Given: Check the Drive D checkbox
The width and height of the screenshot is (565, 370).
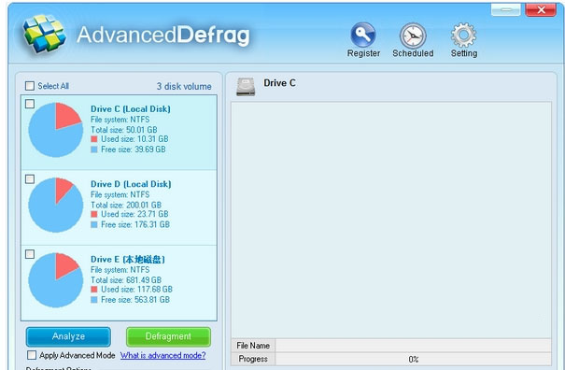Looking at the screenshot, I should [x=30, y=179].
